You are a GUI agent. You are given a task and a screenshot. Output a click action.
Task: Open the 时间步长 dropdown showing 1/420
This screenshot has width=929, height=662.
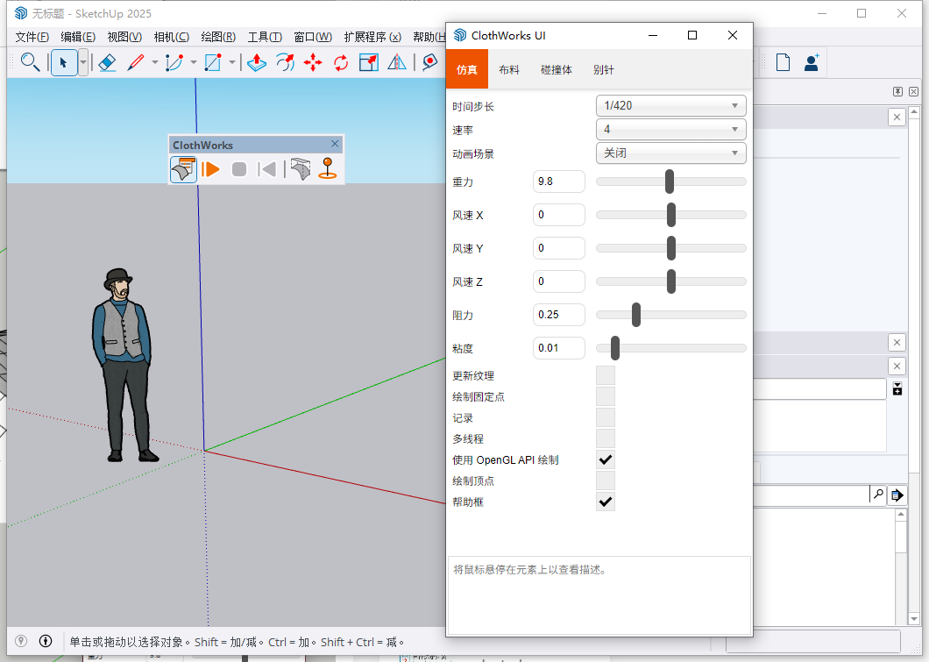point(670,105)
